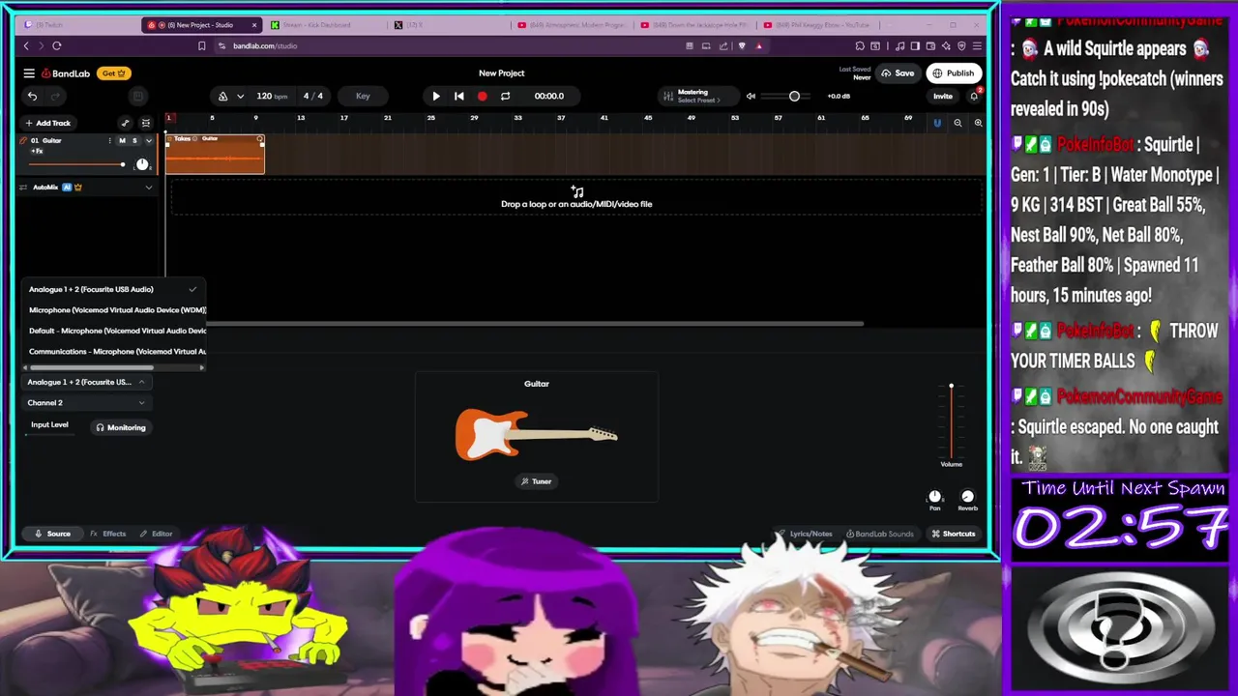This screenshot has width=1238, height=696.
Task: Open the Analogue 1 + 2 input dropdown
Action: (x=86, y=382)
